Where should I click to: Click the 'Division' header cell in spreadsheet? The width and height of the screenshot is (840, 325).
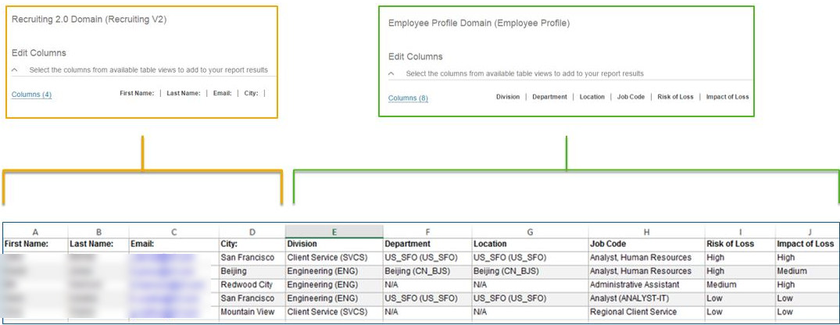point(334,245)
